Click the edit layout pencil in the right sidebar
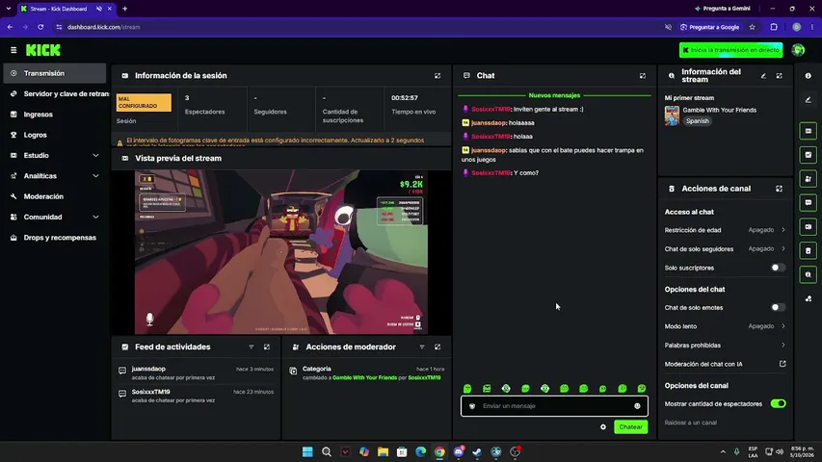The image size is (822, 462). (x=808, y=100)
